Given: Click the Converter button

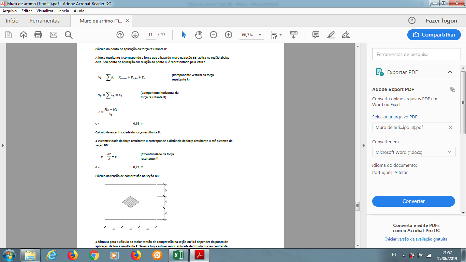Looking at the screenshot, I should click(413, 201).
